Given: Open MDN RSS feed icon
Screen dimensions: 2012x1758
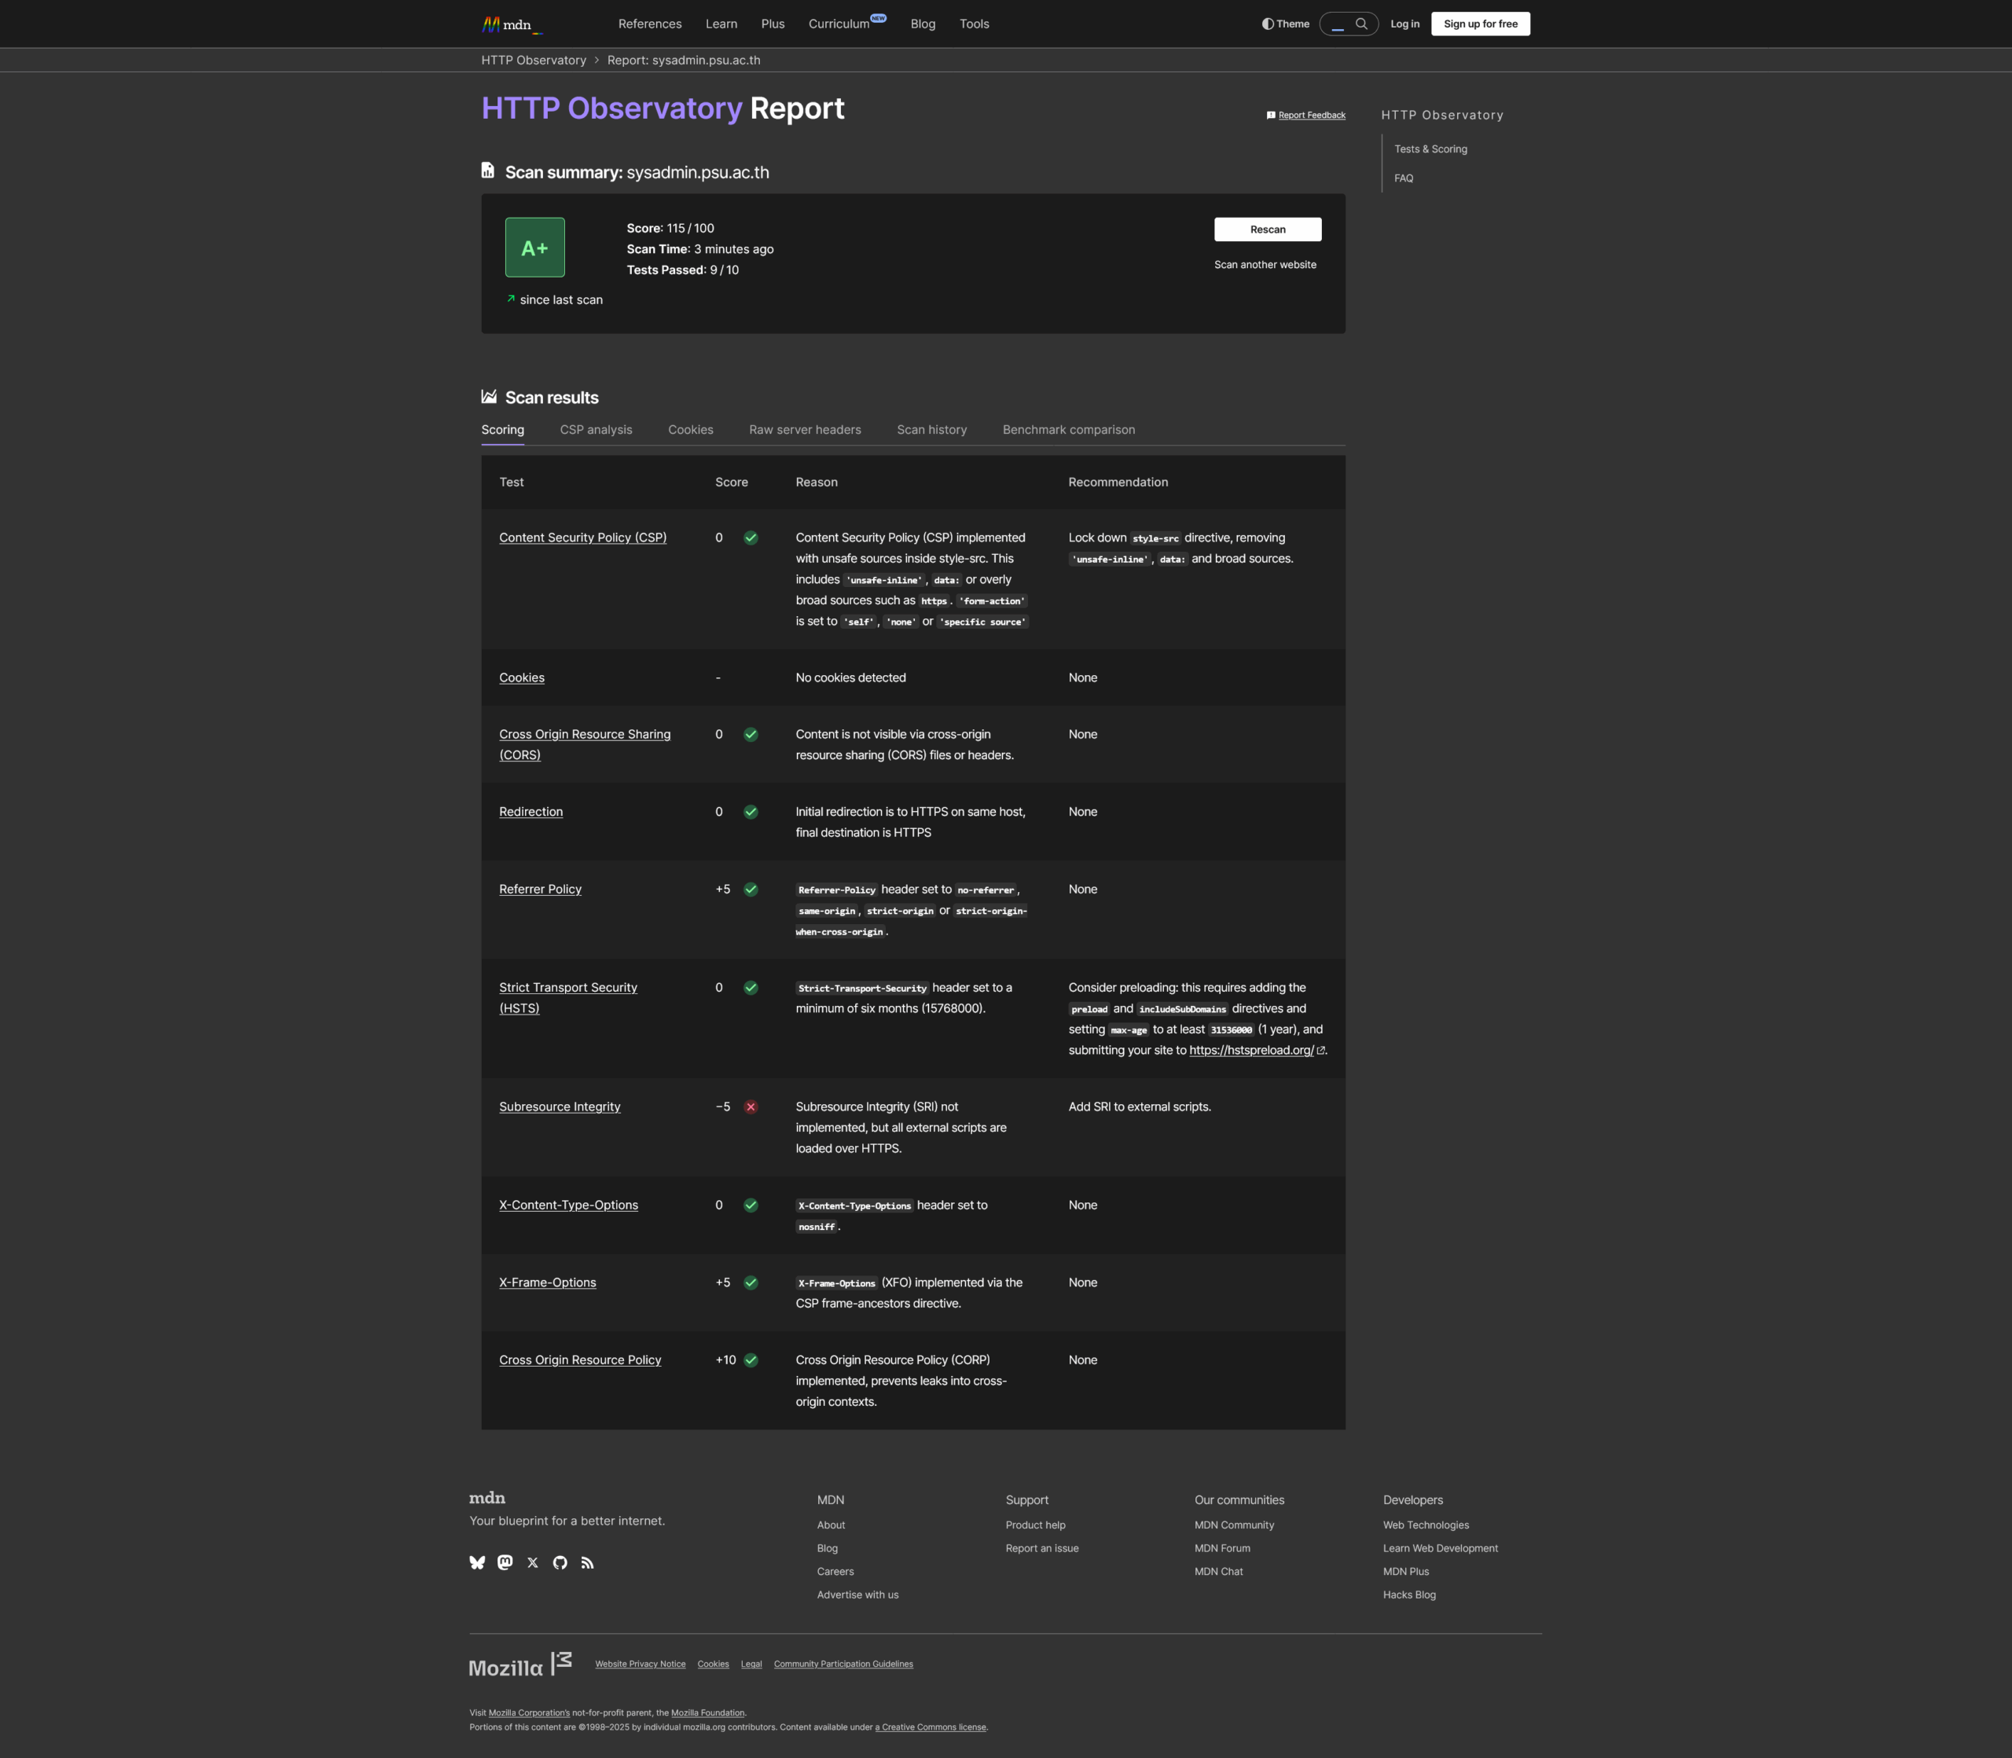Looking at the screenshot, I should 588,1563.
